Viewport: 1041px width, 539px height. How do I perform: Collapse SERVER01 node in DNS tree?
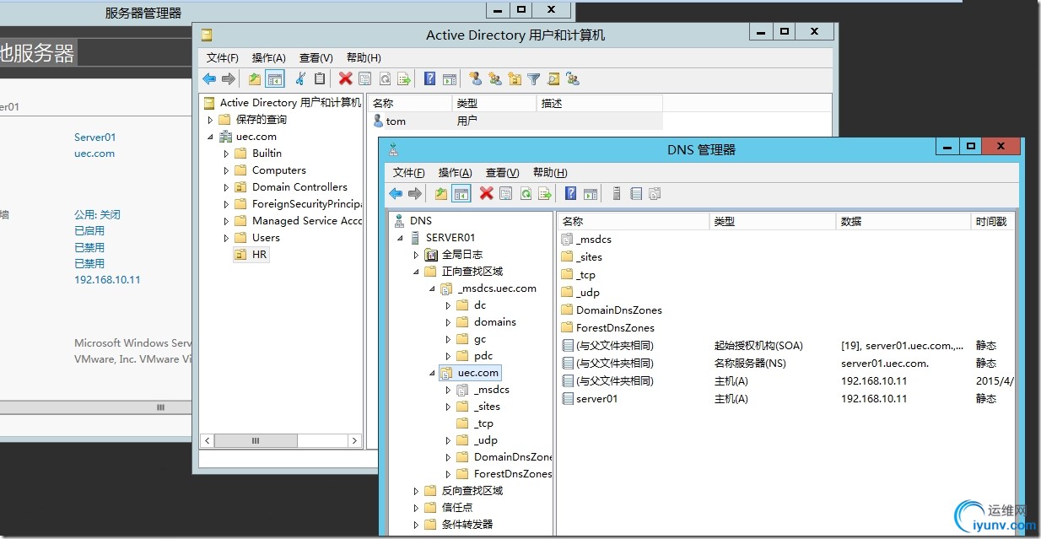point(400,238)
